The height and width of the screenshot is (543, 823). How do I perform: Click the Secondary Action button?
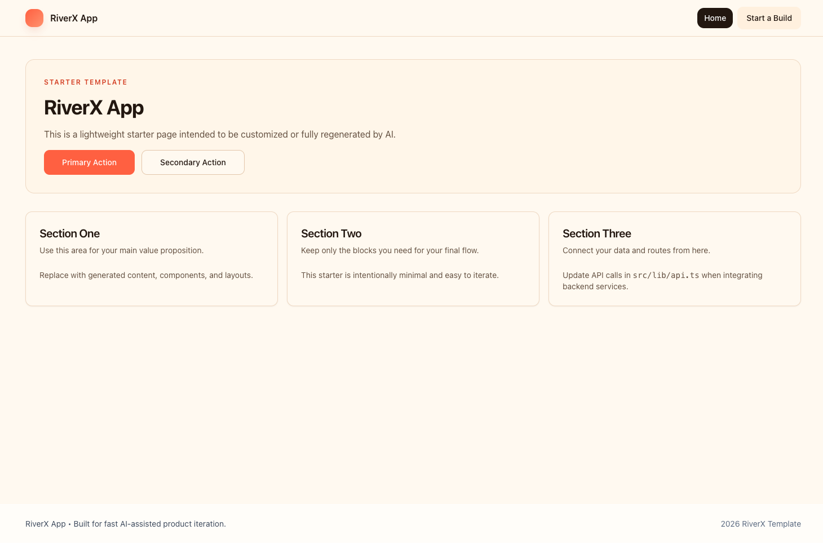pos(193,162)
